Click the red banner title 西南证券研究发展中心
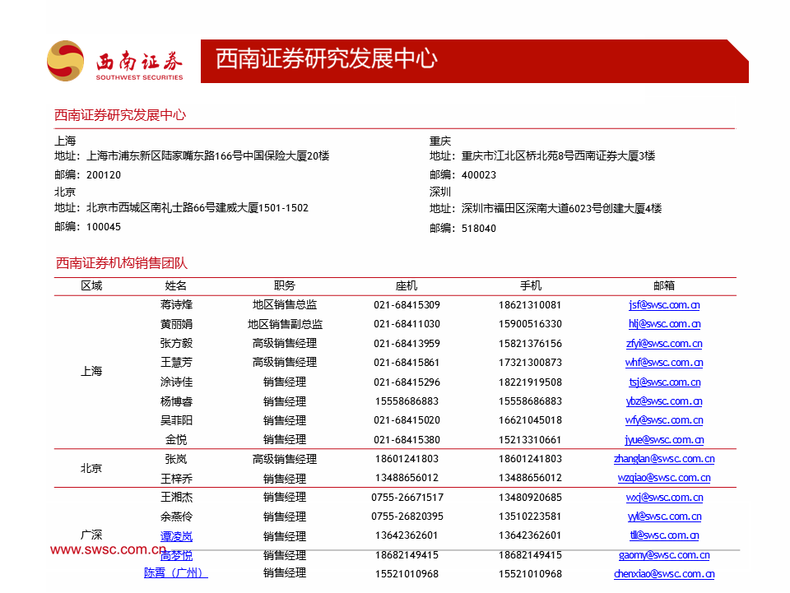 click(327, 59)
